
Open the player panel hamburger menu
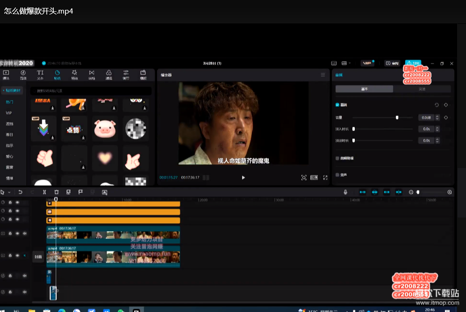click(323, 75)
